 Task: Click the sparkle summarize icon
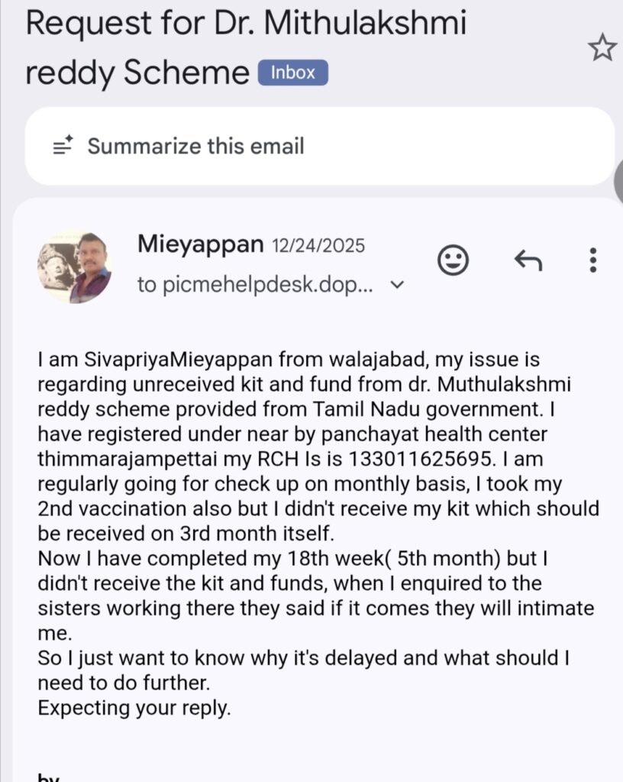pos(63,146)
